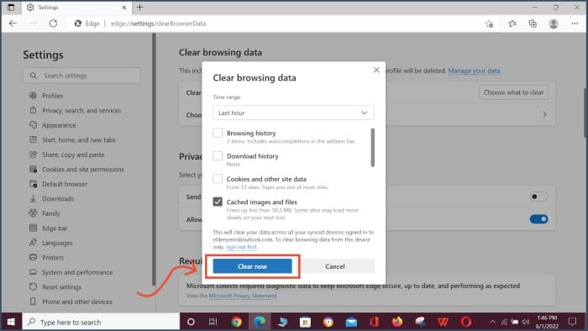Click the settings sidebar scrollbar
The width and height of the screenshot is (588, 331).
pos(154,160)
